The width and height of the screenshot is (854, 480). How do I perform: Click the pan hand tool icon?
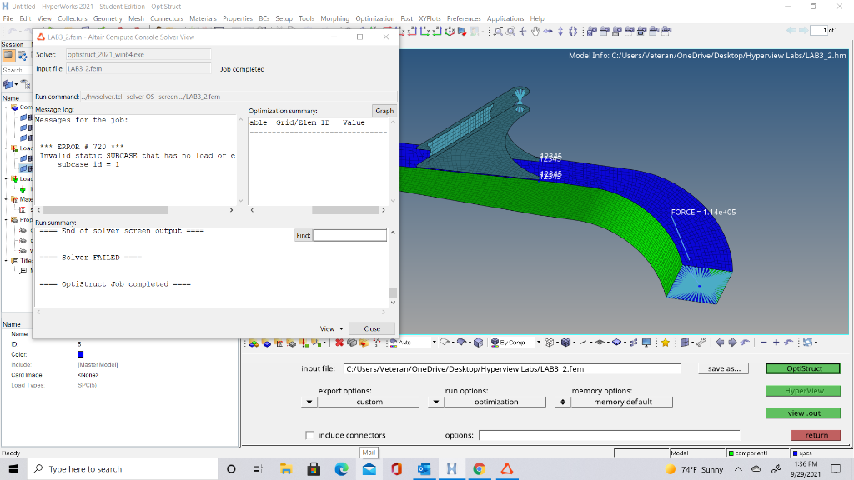[x=535, y=31]
